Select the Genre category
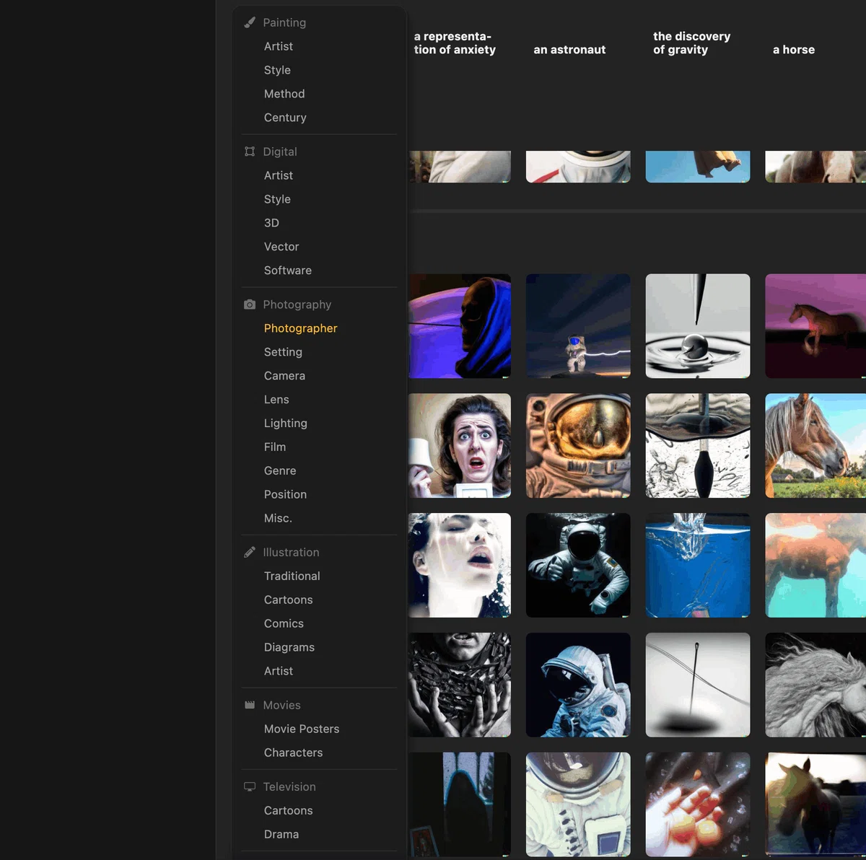This screenshot has height=860, width=866. (280, 471)
